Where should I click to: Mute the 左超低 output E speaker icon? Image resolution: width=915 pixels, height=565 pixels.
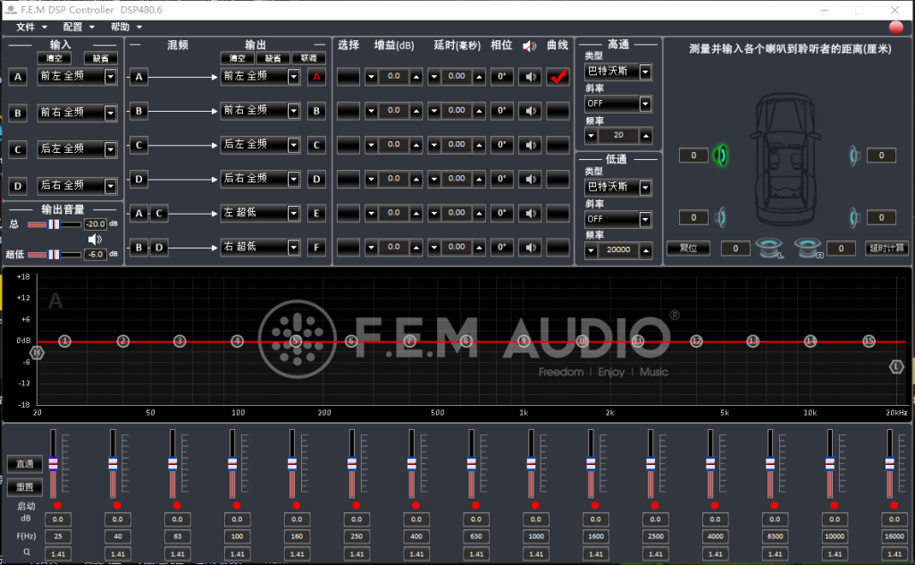point(530,213)
